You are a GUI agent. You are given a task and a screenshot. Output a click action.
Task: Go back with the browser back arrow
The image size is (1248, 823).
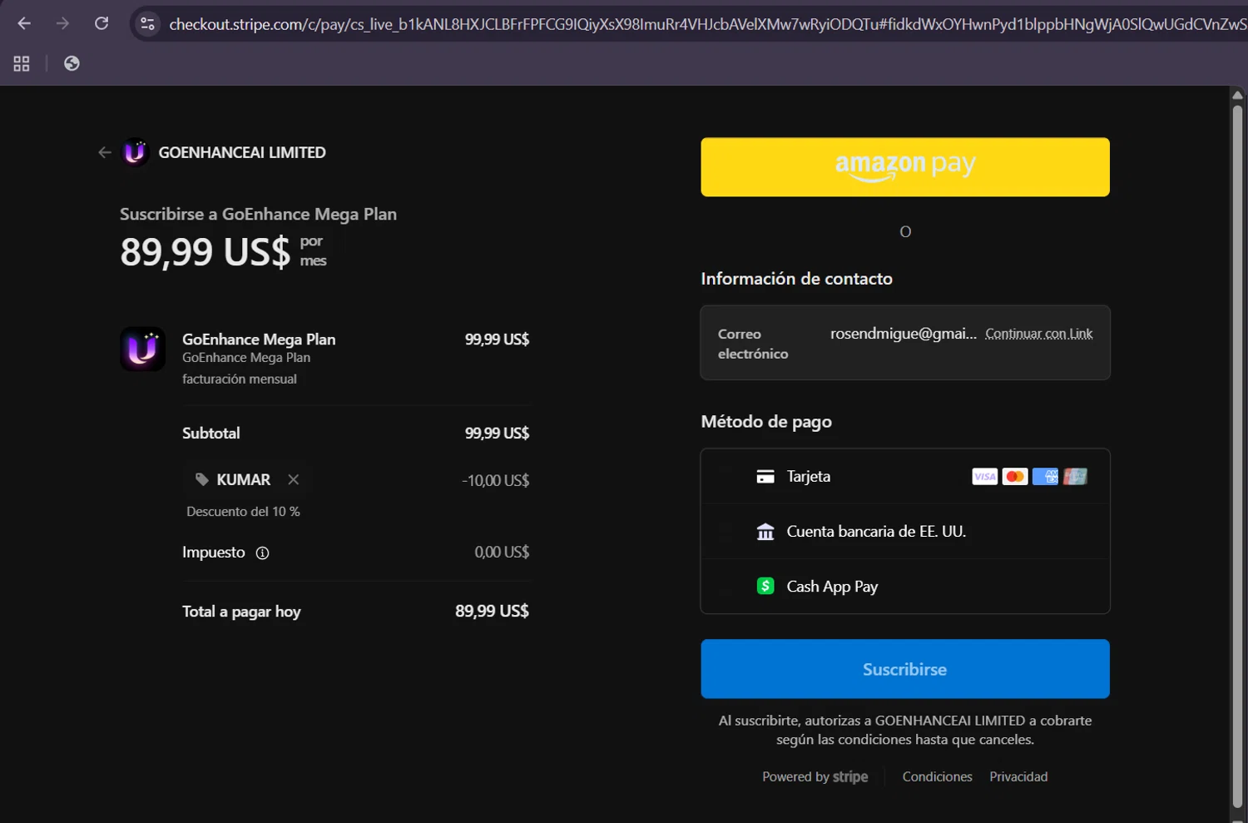[x=24, y=23]
